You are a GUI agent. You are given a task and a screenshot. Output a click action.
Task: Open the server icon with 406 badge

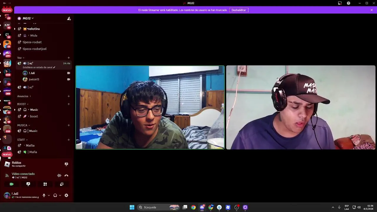pyautogui.click(x=7, y=72)
